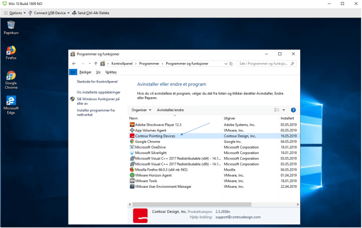The width and height of the screenshot is (362, 228).
Task: Open the Google Chrome desktop shortcut
Action: point(11,77)
